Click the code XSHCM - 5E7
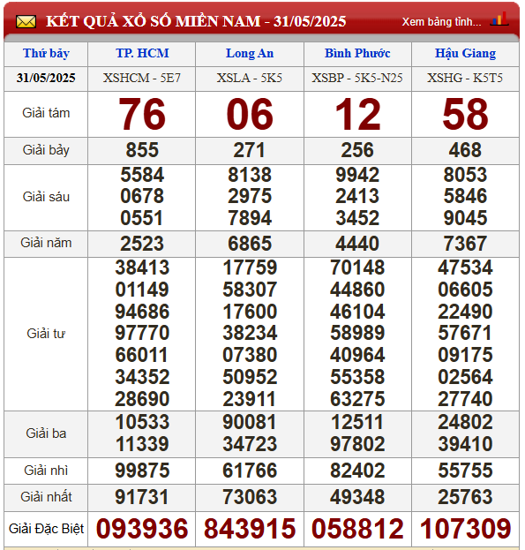 (142, 78)
